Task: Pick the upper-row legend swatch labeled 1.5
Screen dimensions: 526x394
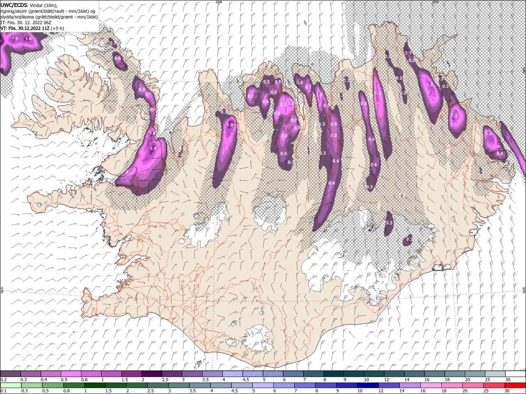Action: coord(131,374)
